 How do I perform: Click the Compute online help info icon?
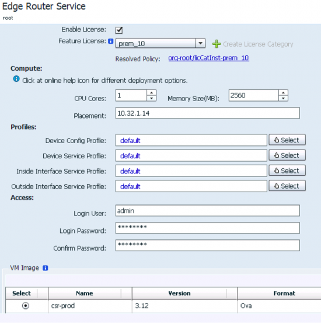click(16, 79)
